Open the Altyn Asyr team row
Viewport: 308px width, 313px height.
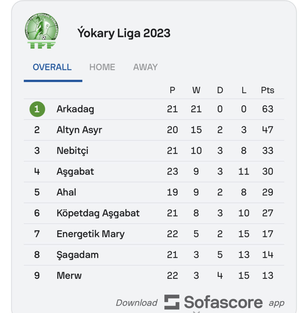[x=154, y=130]
